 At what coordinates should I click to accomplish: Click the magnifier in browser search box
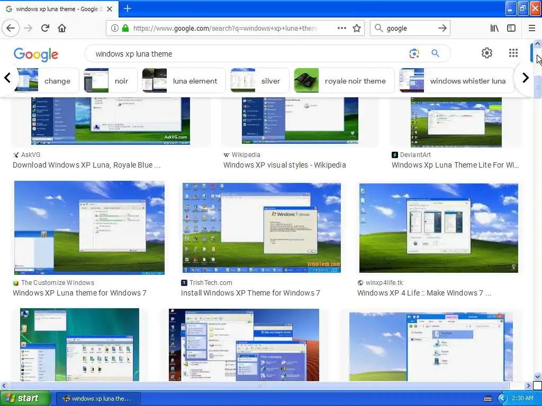[379, 28]
